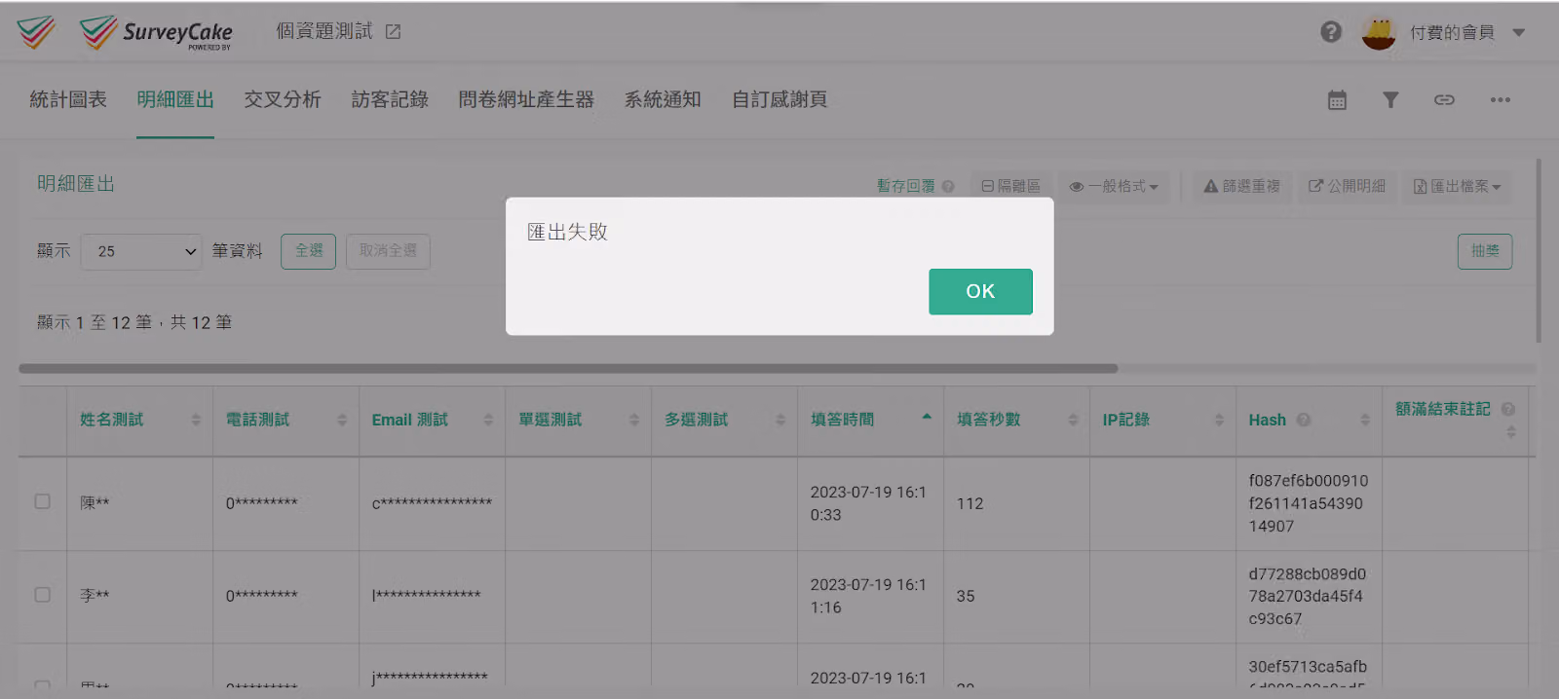Click hash starting f087ef6b000910
Screen dimensions: 1559x699
click(1308, 503)
